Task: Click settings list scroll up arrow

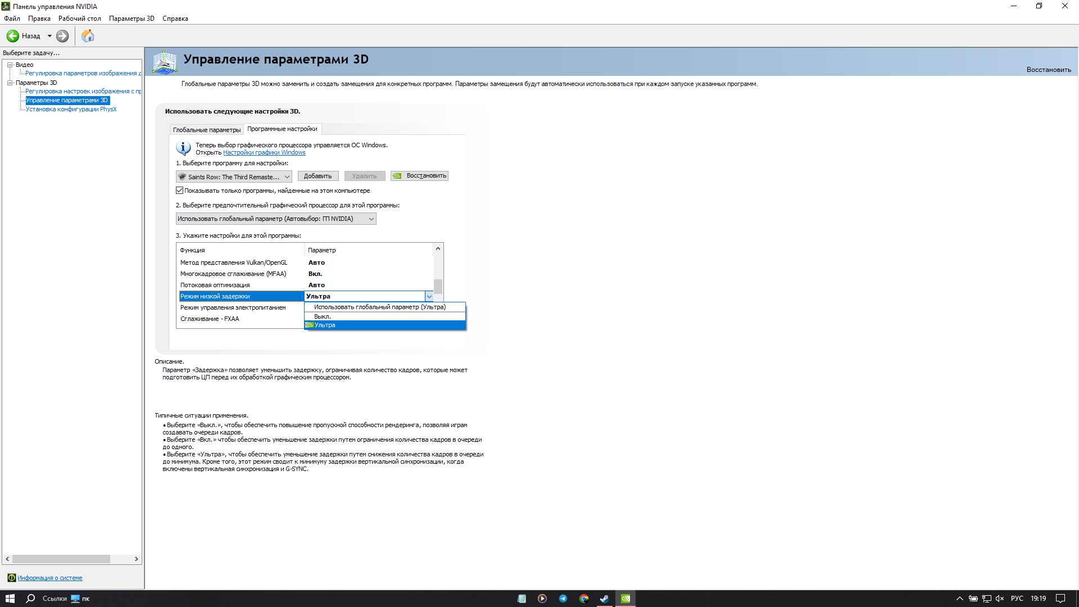Action: coord(438,248)
